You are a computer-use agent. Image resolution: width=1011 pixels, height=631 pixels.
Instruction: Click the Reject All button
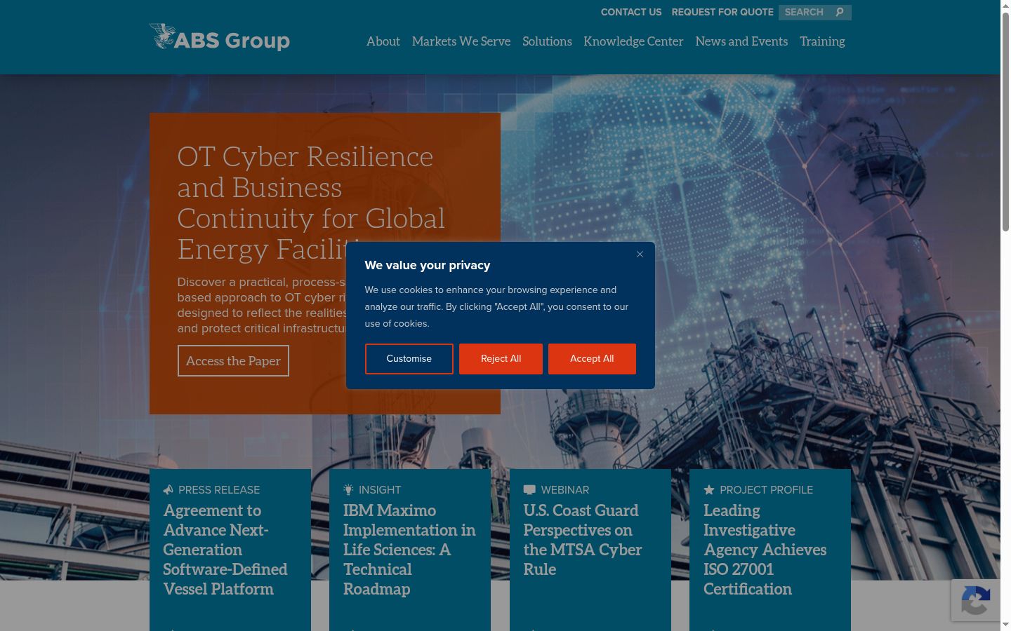(501, 358)
